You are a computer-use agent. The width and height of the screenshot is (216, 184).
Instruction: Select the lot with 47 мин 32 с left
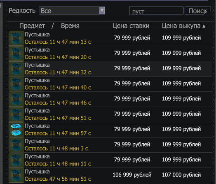pos(110,69)
